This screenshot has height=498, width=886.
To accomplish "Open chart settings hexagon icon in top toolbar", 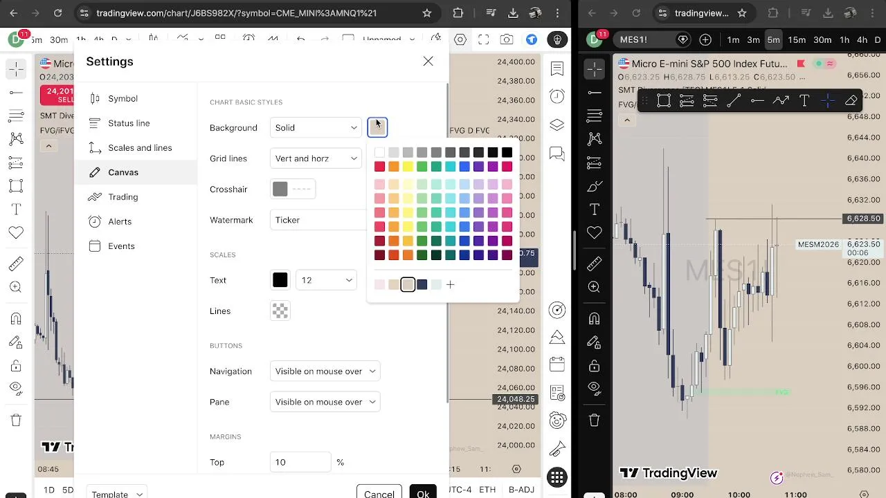I will 460,40.
